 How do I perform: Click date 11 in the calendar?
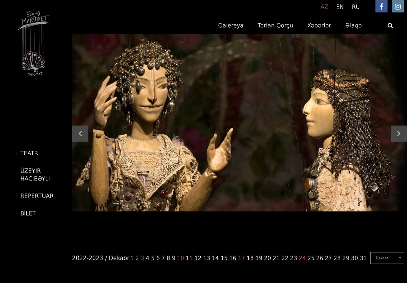click(x=189, y=258)
